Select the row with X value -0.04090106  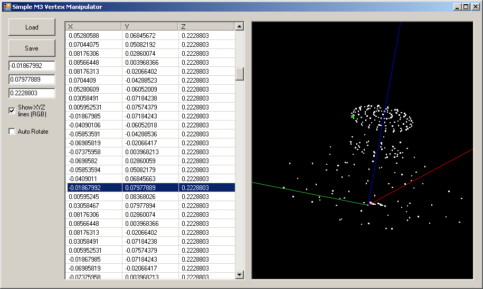click(150, 125)
